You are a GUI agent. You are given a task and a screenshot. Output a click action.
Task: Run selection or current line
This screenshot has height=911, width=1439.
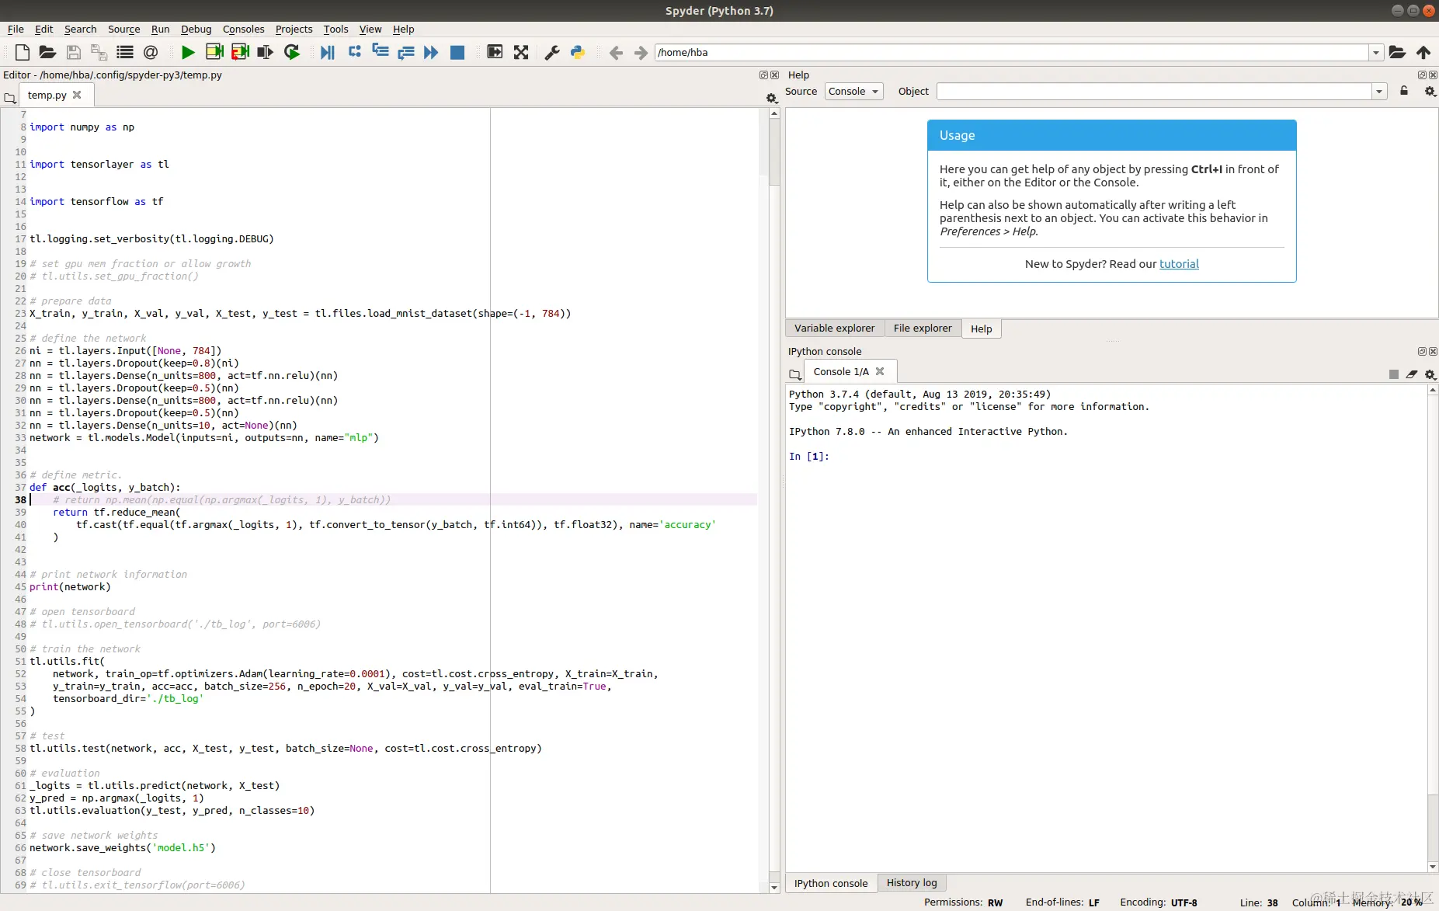(266, 52)
